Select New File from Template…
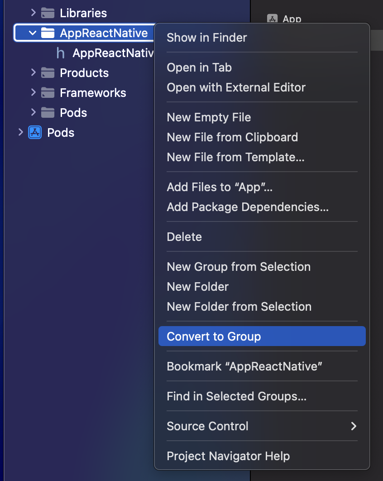This screenshot has height=481, width=383. click(235, 157)
